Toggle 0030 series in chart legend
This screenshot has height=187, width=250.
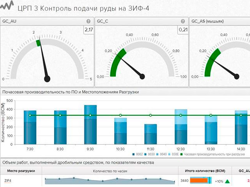[x=149, y=154]
